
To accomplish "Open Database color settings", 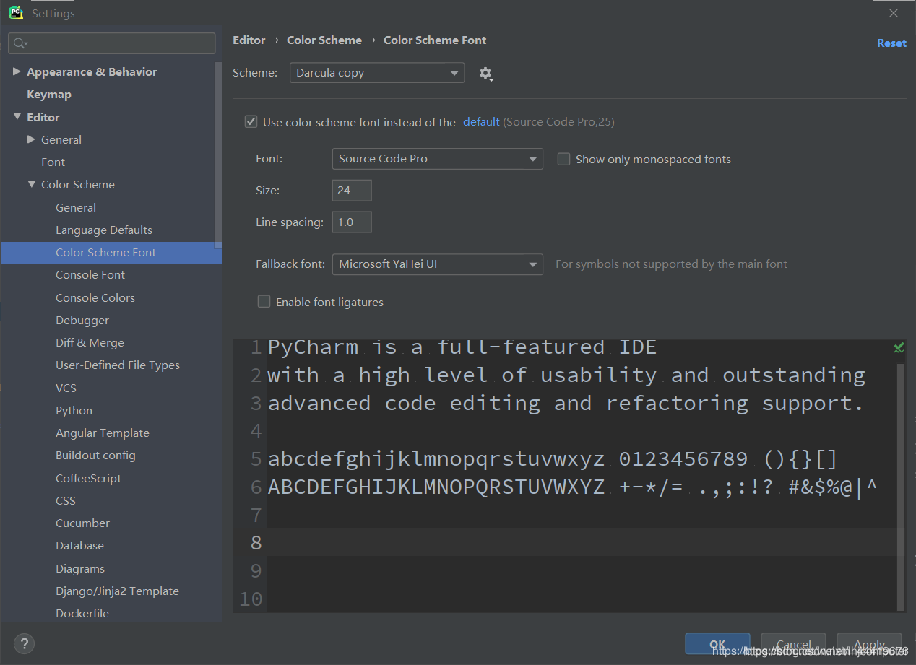I will tap(79, 546).
